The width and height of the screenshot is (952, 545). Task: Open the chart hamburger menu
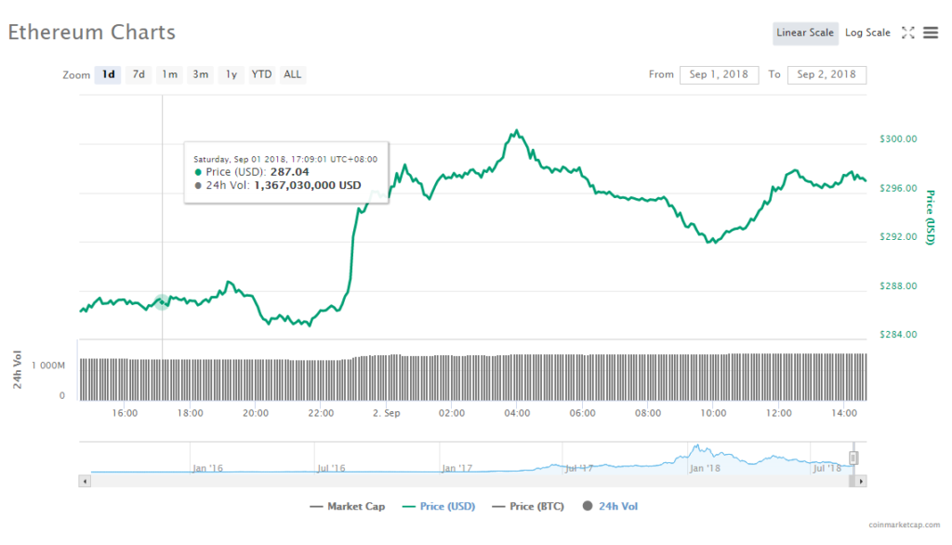coord(931,33)
